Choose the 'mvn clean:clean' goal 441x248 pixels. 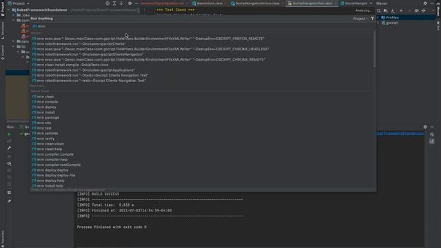pos(48,144)
